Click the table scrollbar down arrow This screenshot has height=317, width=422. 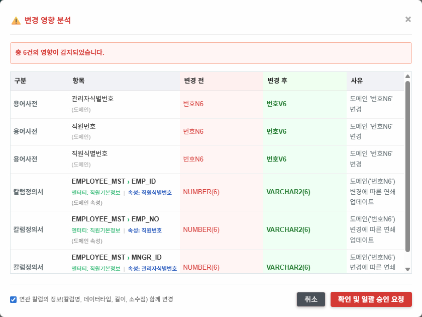[x=408, y=269]
